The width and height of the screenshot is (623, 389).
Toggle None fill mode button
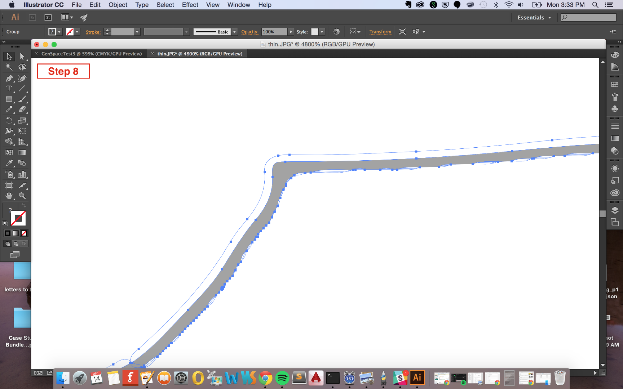(x=24, y=233)
